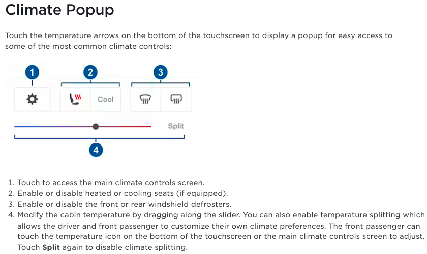The image size is (427, 254).
Task: Open climate settings via gear icon
Action: [32, 99]
